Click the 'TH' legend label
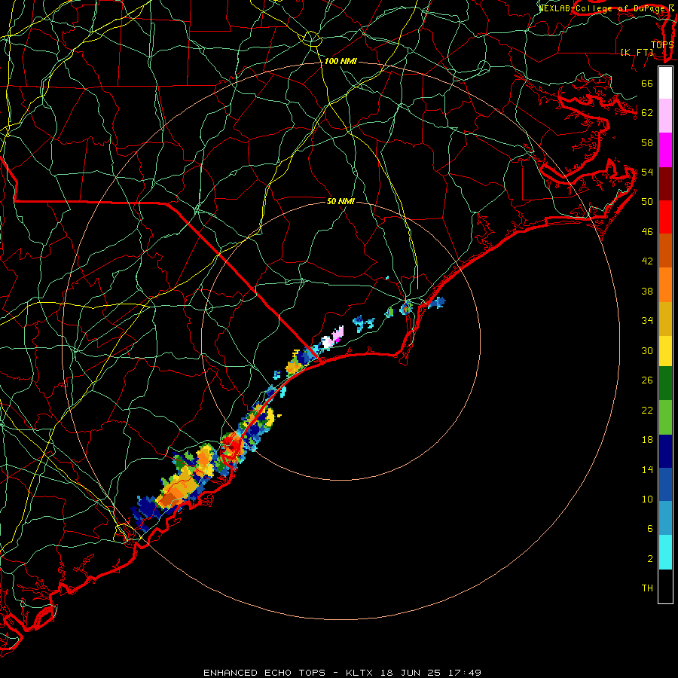678x678 pixels. pyautogui.click(x=647, y=588)
